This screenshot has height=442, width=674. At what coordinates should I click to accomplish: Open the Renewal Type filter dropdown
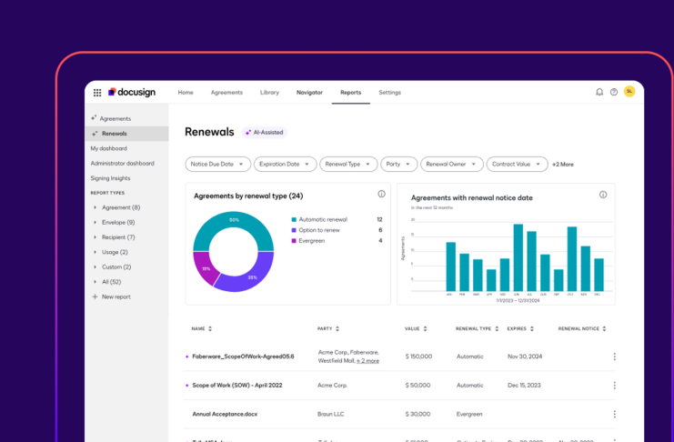point(348,165)
